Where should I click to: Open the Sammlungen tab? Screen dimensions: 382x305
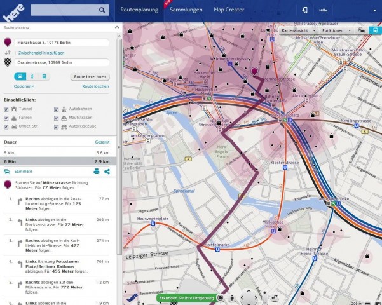tap(186, 10)
